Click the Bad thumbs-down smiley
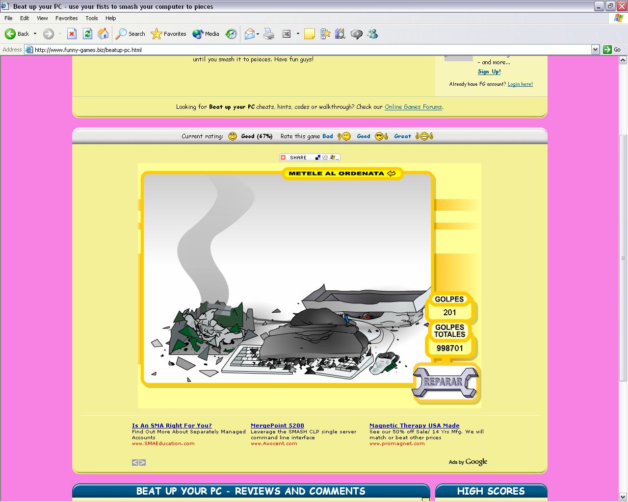 pos(344,136)
